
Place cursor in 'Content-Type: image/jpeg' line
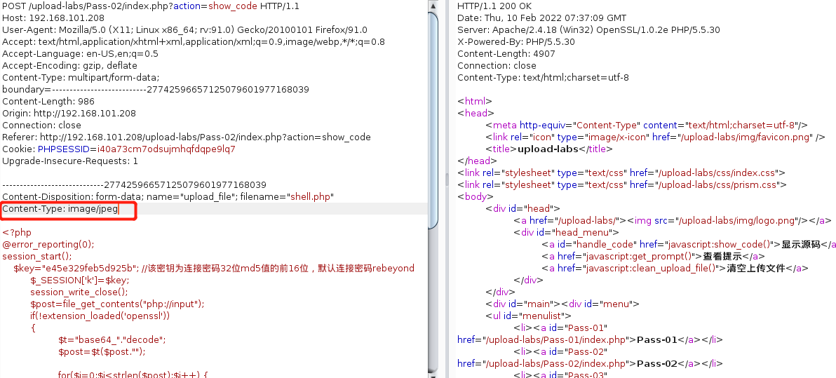point(60,208)
